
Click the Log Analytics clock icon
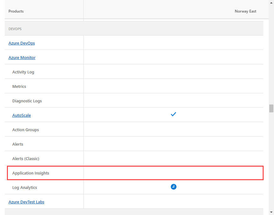(174, 187)
